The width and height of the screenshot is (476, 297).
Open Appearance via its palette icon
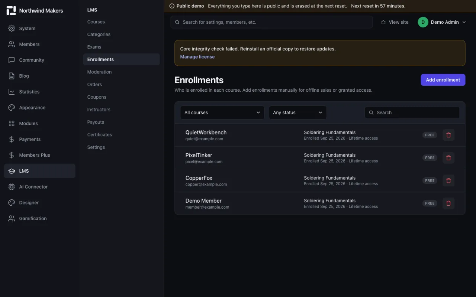pyautogui.click(x=12, y=108)
